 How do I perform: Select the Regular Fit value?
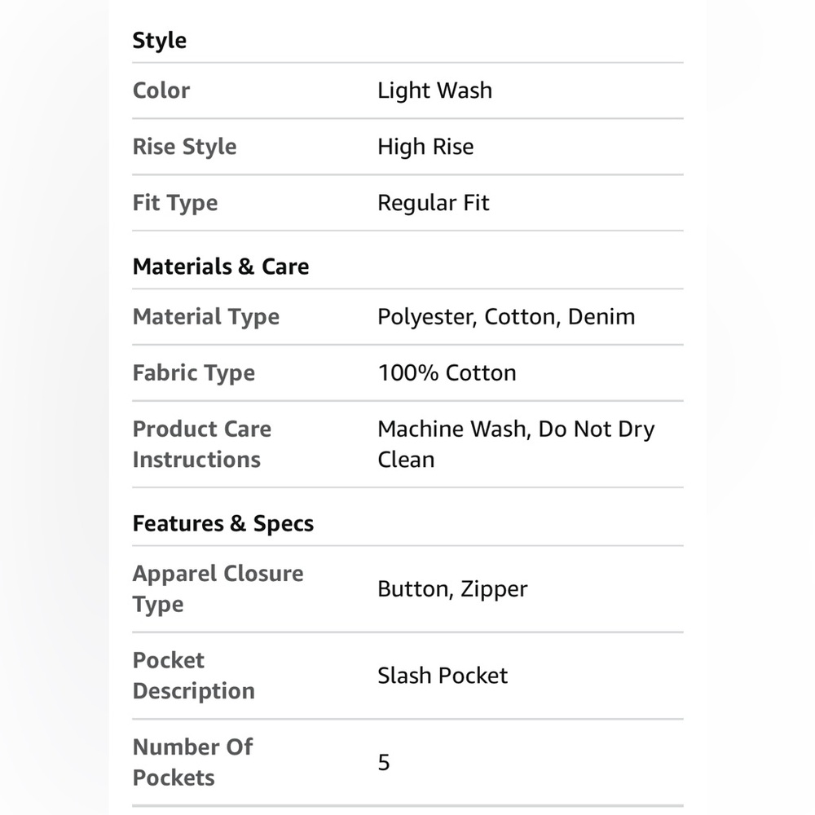click(x=433, y=203)
